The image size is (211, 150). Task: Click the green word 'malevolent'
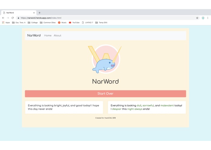[x=167, y=106]
